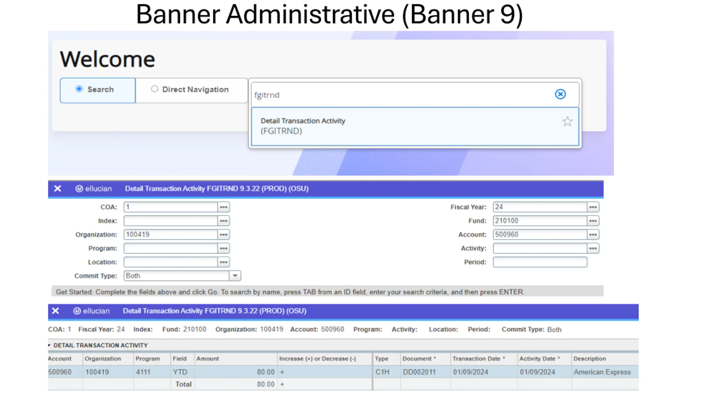Choose the Detail Transaction Activity (FGITRND) result
This screenshot has height=396, width=704.
[415, 127]
